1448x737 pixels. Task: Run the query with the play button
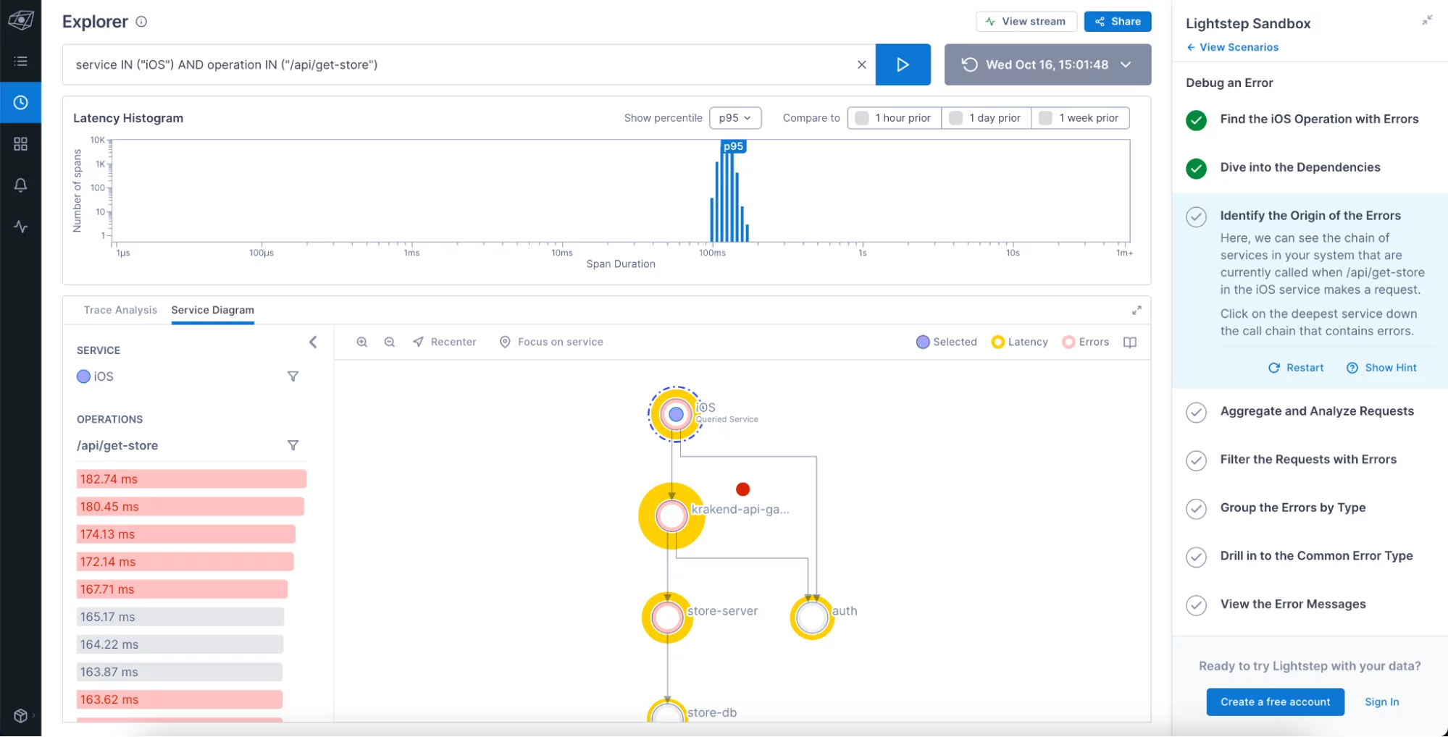point(903,64)
